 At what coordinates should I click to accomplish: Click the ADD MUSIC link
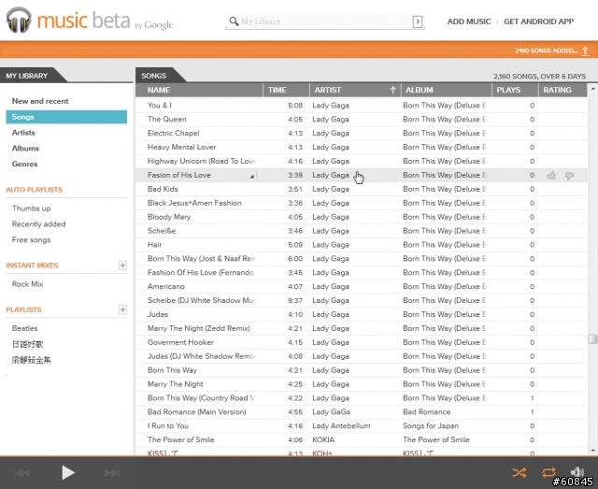[469, 22]
